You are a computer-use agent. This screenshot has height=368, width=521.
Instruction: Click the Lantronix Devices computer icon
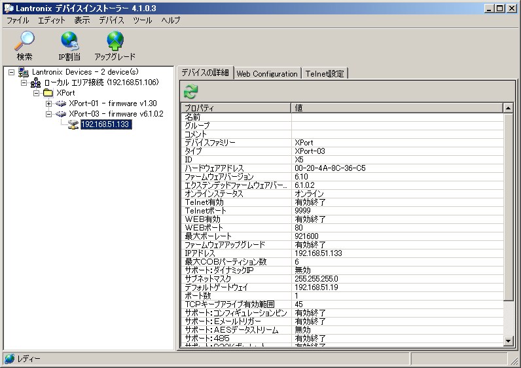pos(24,72)
